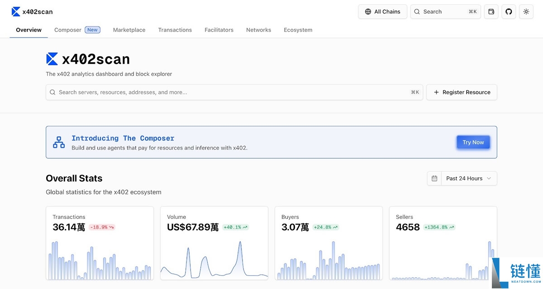Viewport: 543px width, 289px height.
Task: Click the +24.8% buyers change badge
Action: pyautogui.click(x=325, y=227)
